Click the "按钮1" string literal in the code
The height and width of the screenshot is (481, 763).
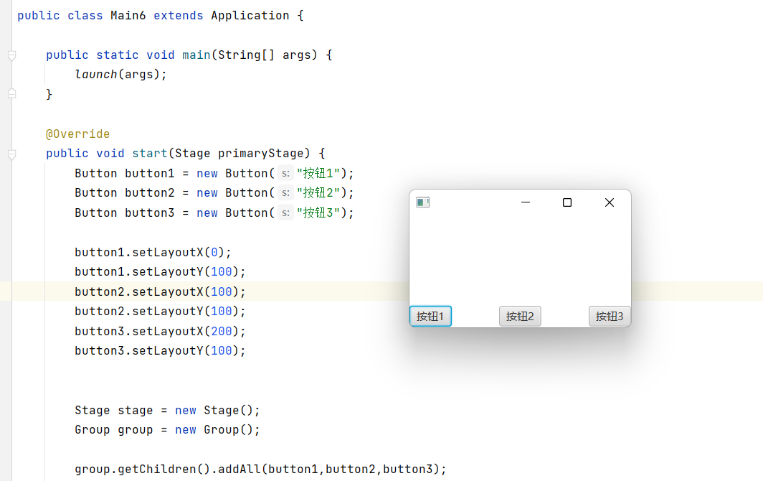point(318,174)
